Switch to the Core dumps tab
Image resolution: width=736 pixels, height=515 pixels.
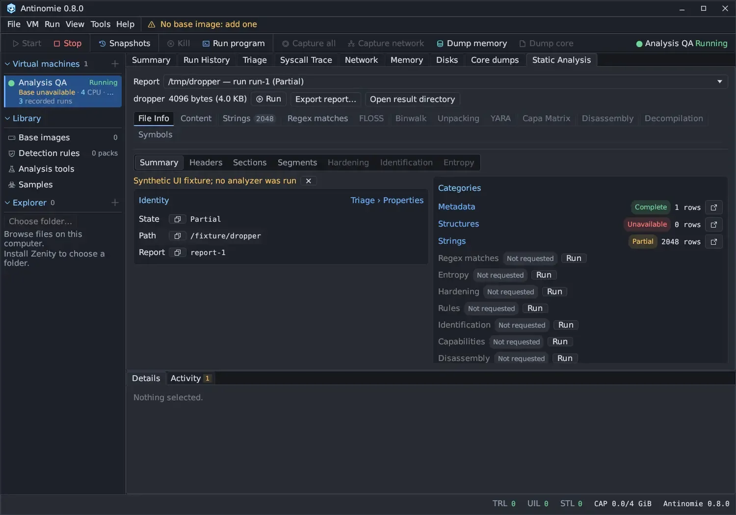(495, 60)
